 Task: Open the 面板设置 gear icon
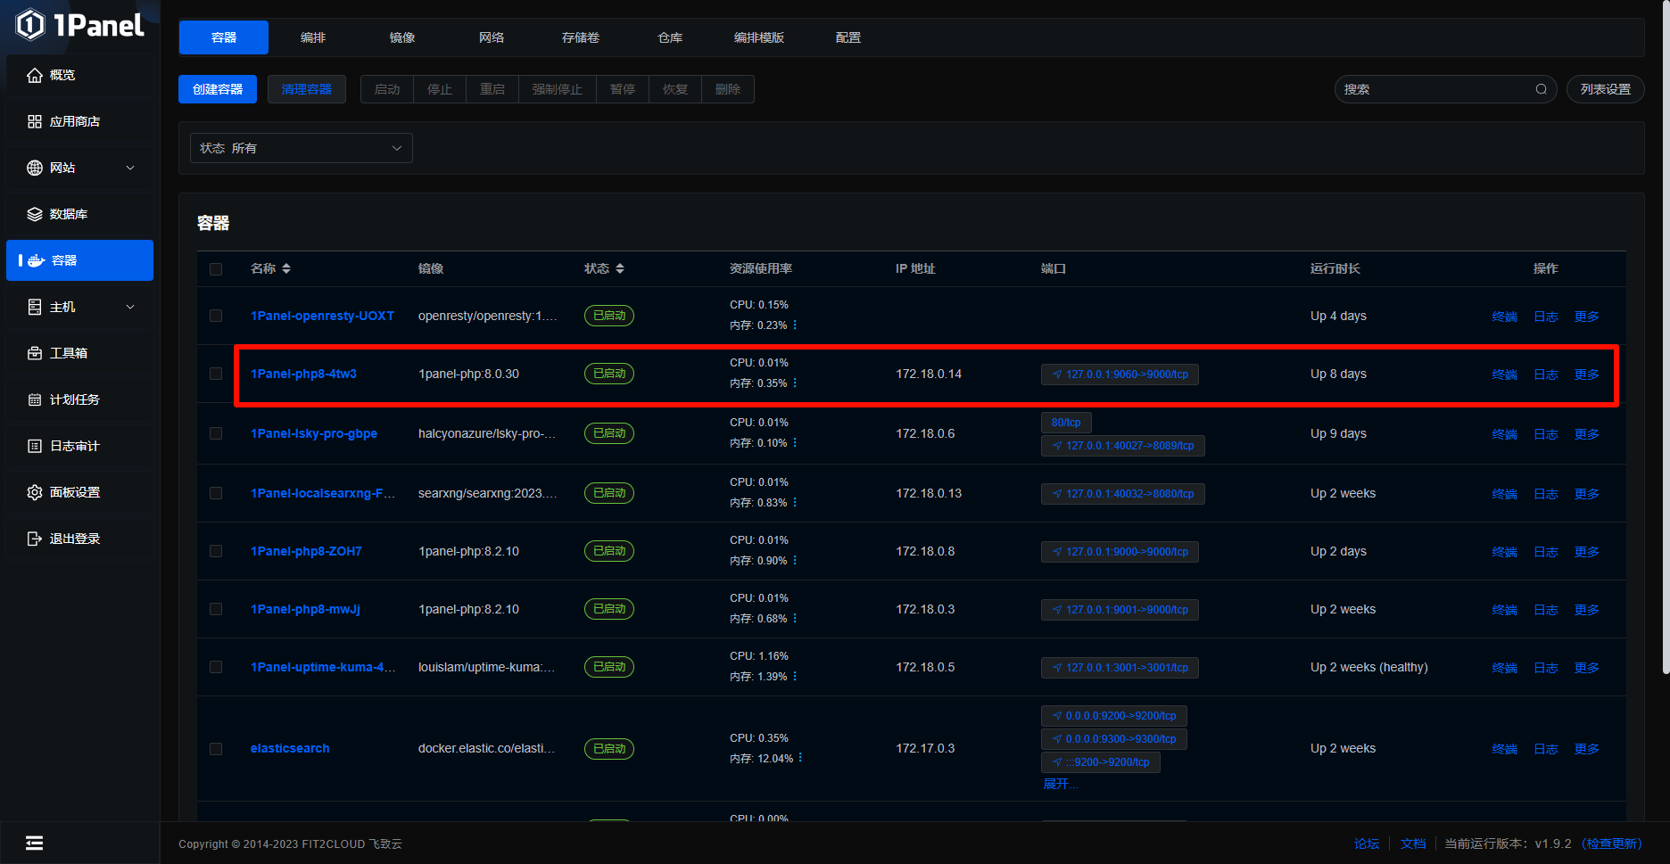(35, 492)
